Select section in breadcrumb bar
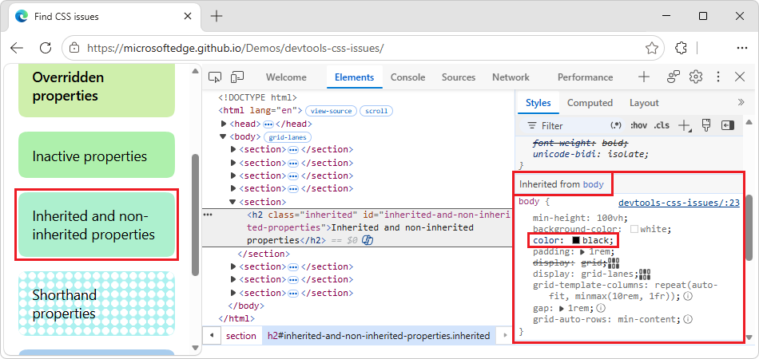 (240, 336)
